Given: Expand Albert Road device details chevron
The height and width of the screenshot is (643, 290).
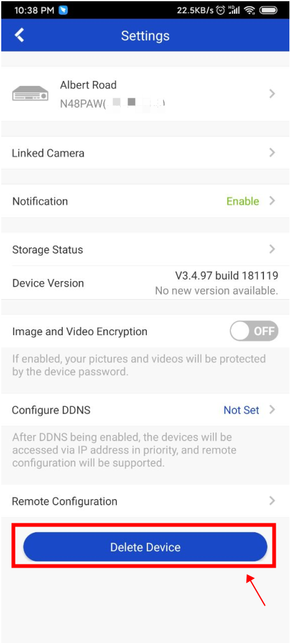Looking at the screenshot, I should tap(272, 94).
